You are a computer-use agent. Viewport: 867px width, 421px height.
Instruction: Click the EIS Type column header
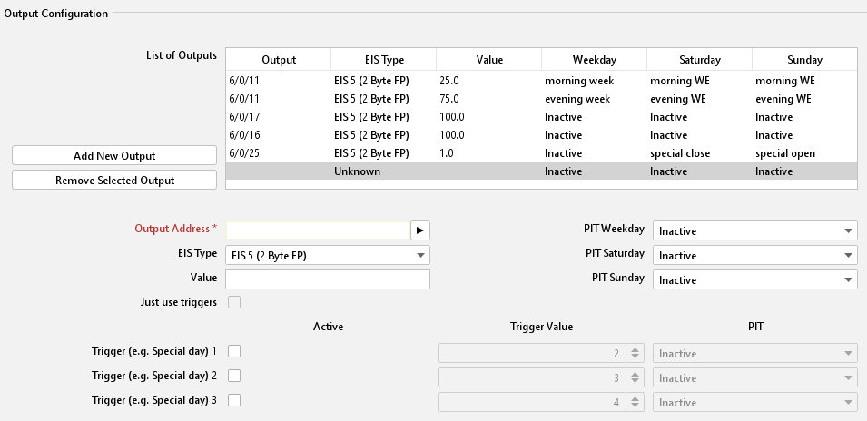(x=383, y=60)
